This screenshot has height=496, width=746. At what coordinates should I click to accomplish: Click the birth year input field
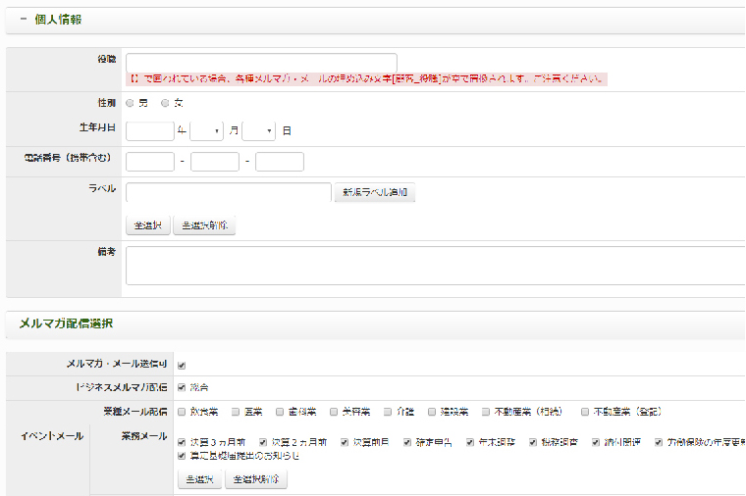150,131
